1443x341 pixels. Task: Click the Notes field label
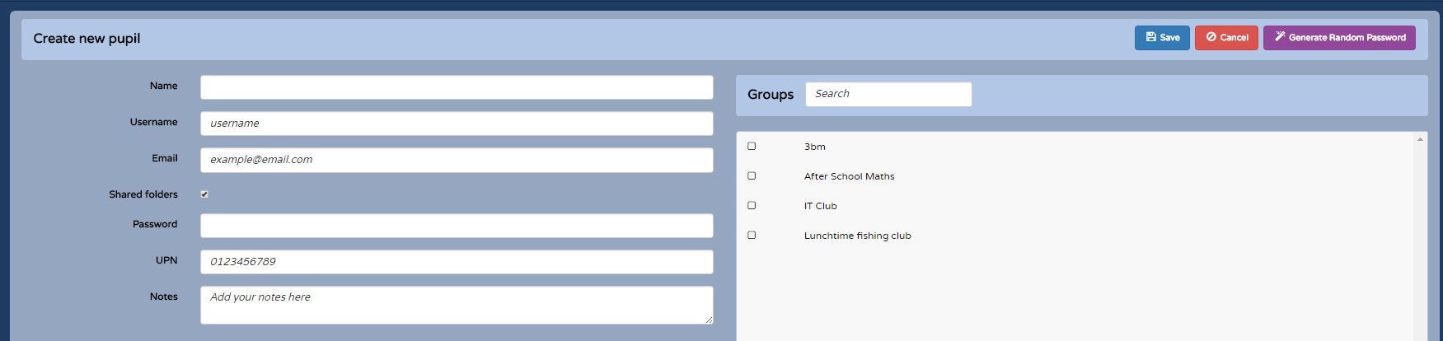[x=164, y=297]
